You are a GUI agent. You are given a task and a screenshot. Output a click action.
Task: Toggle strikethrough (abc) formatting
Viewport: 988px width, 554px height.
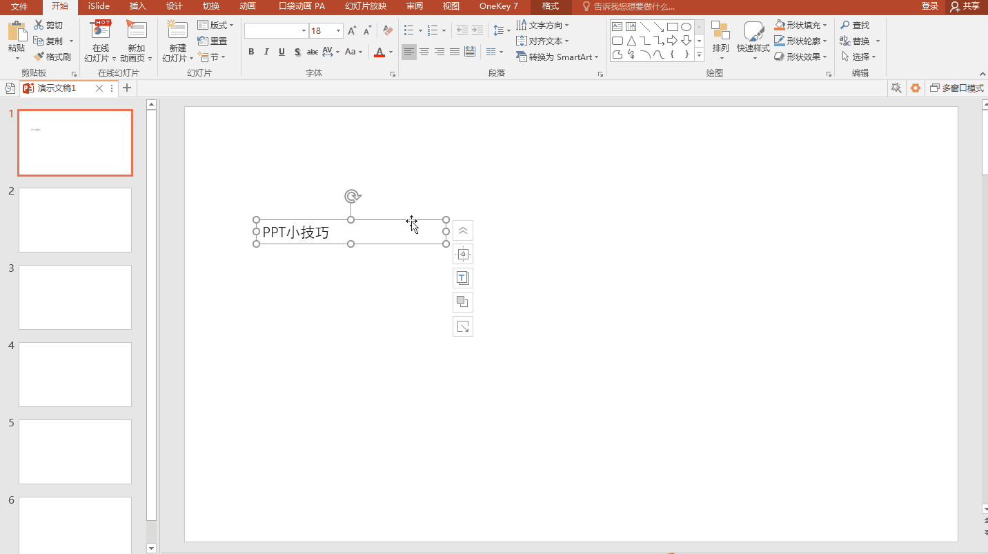(313, 52)
